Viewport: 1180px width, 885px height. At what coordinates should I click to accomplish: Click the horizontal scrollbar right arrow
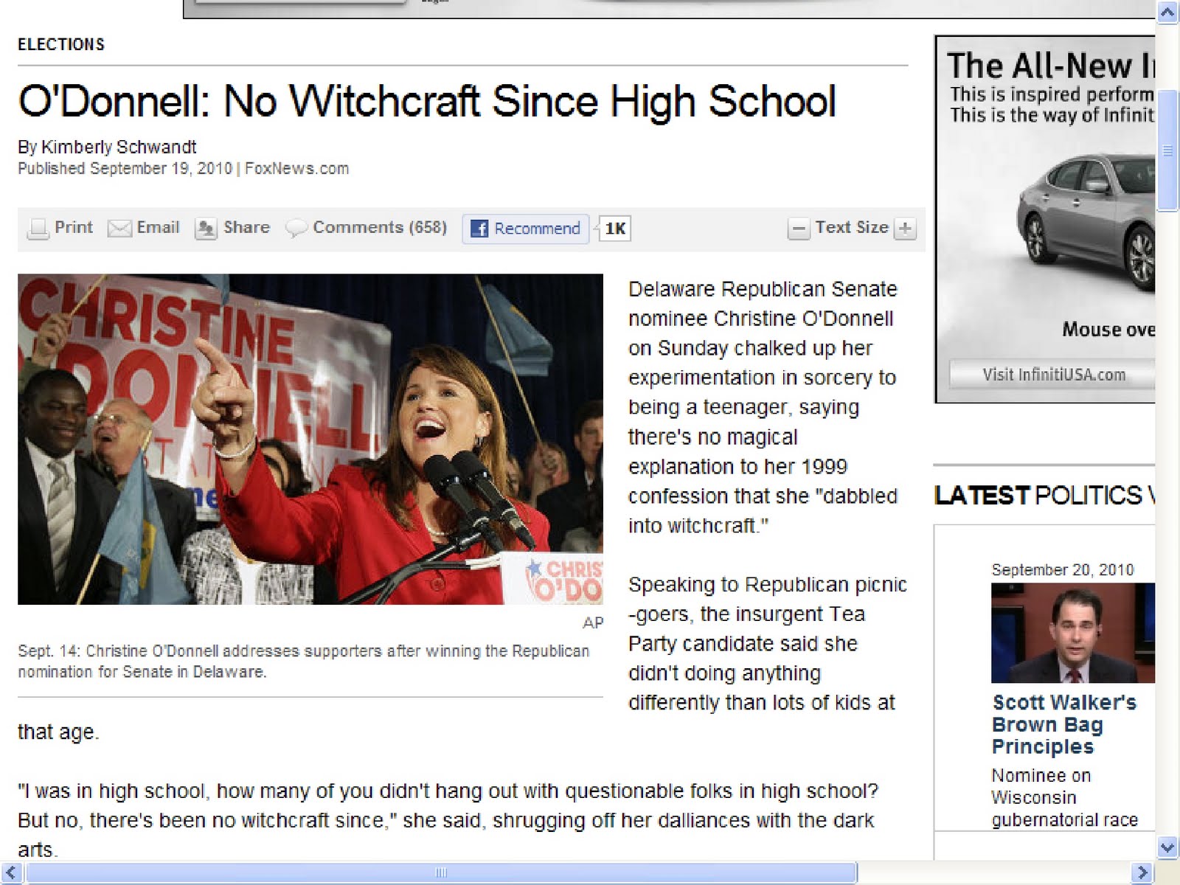tap(1142, 872)
